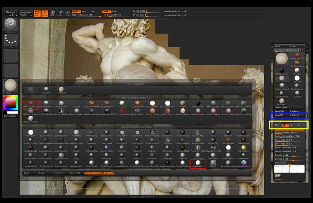This screenshot has height=203, width=313.
Task: Enable Zsub sculpting mode
Action: pyautogui.click(x=114, y=11)
